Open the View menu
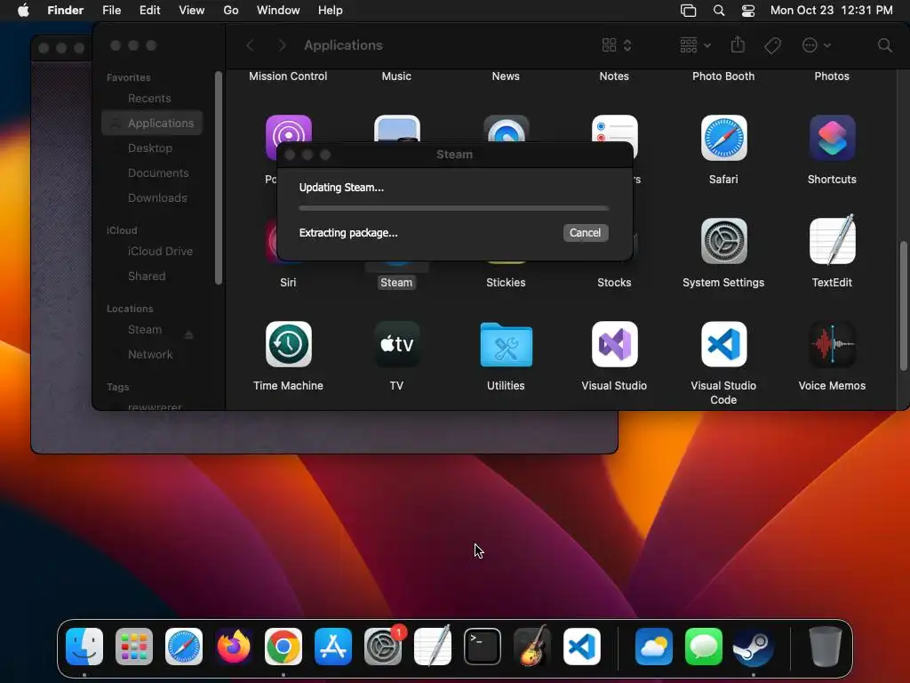Viewport: 910px width, 683px height. coord(192,11)
